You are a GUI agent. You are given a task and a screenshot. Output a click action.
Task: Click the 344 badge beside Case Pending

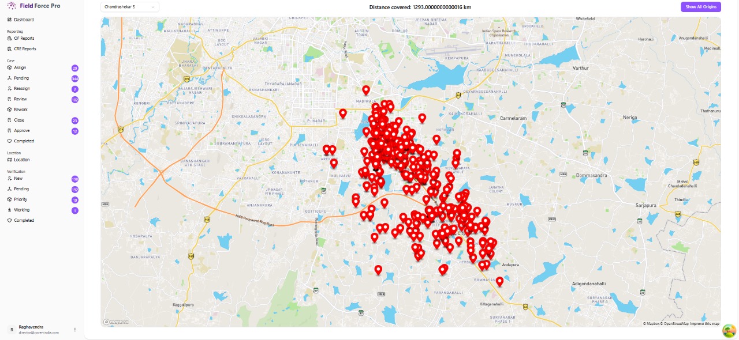tap(75, 78)
